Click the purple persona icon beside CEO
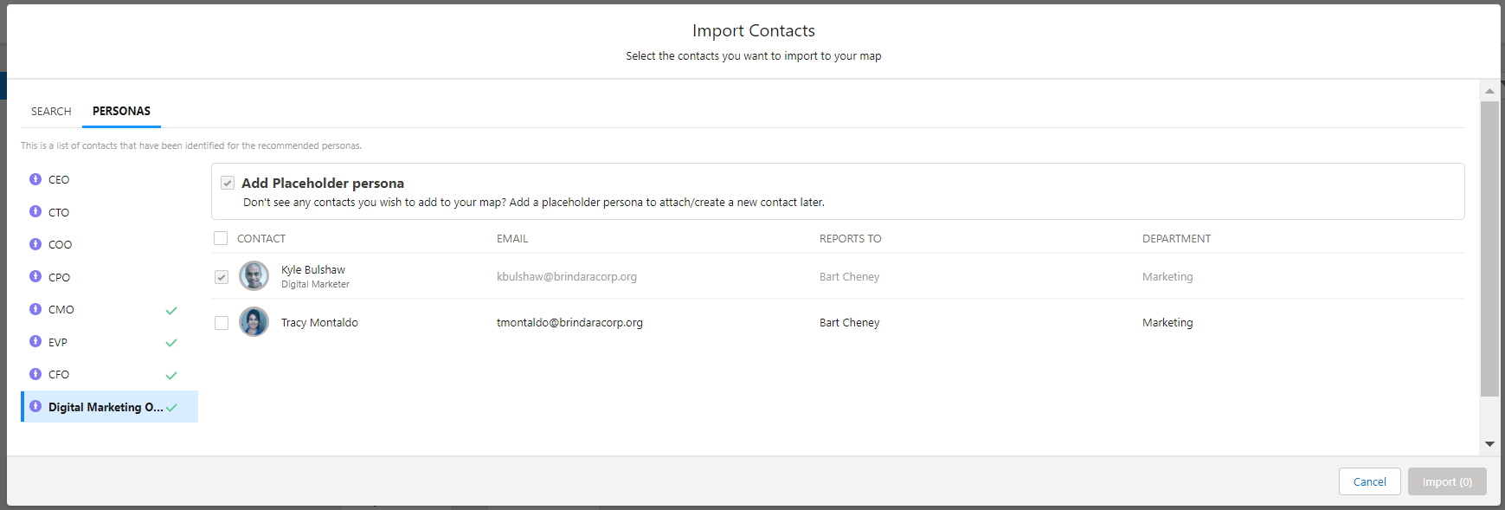This screenshot has height=510, width=1505. coord(35,179)
